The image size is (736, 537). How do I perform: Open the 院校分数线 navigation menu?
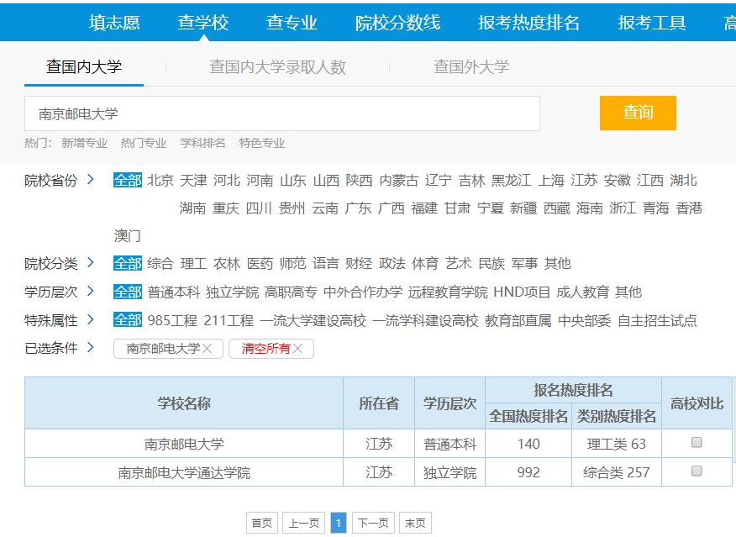pos(397,23)
